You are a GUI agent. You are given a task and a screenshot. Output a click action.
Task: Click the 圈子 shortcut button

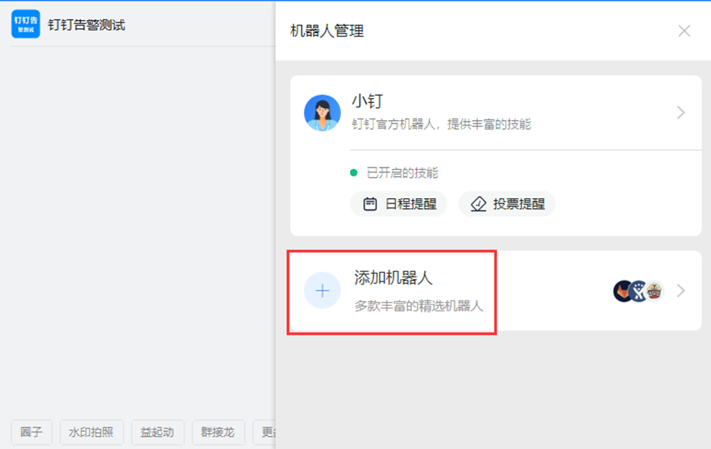pyautogui.click(x=31, y=433)
